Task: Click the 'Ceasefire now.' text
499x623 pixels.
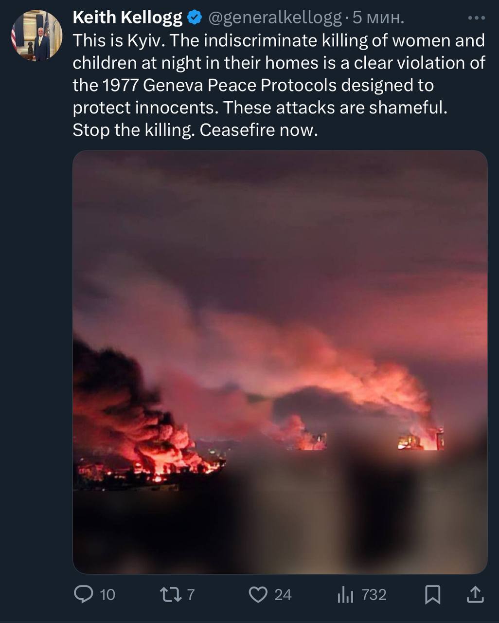Action: tap(259, 130)
